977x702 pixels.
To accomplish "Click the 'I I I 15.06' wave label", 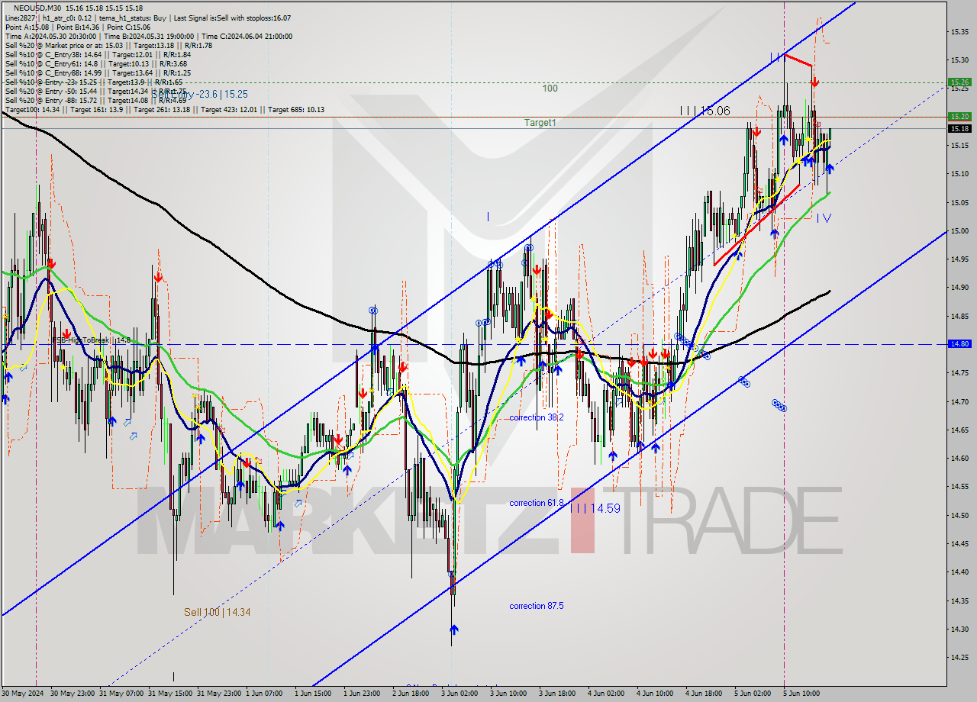I will click(x=705, y=111).
